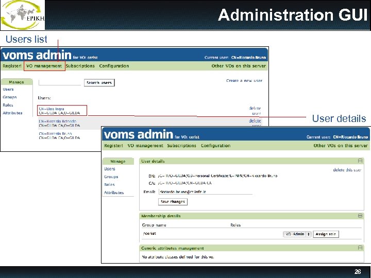Click the Search users button
Image resolution: width=371 pixels, height=278 pixels.
tap(99, 83)
